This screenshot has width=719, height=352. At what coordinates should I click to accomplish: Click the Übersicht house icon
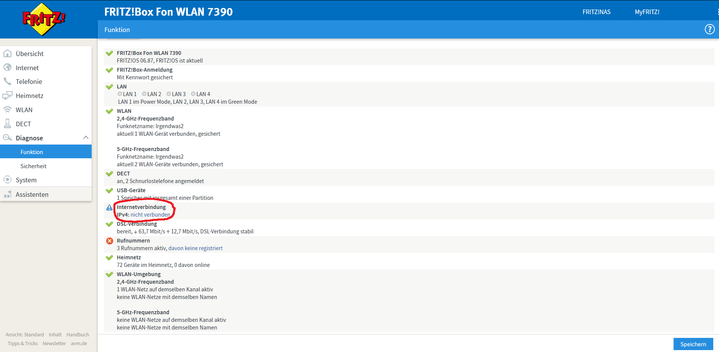coord(7,53)
